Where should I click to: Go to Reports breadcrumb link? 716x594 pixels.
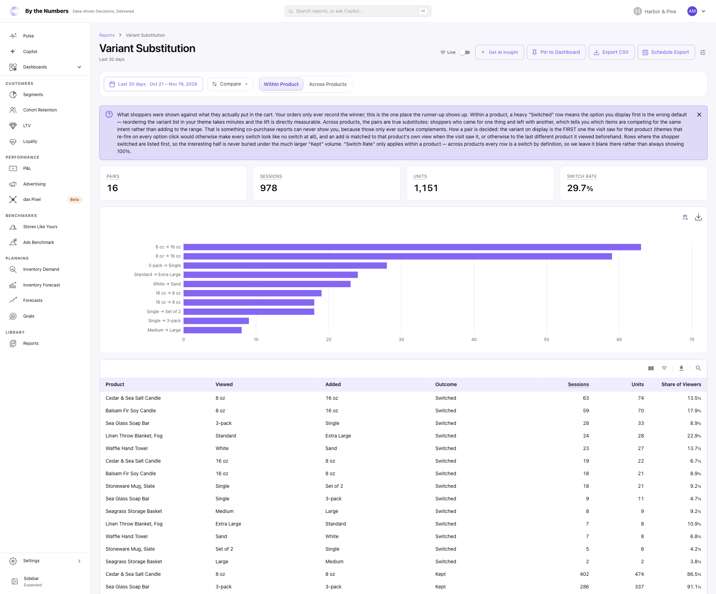[107, 35]
